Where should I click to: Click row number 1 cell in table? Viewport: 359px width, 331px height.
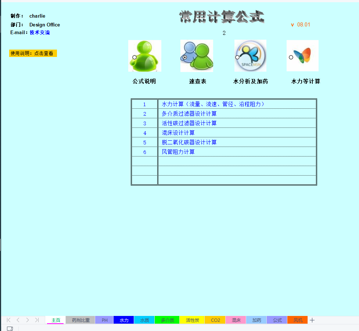(144, 104)
